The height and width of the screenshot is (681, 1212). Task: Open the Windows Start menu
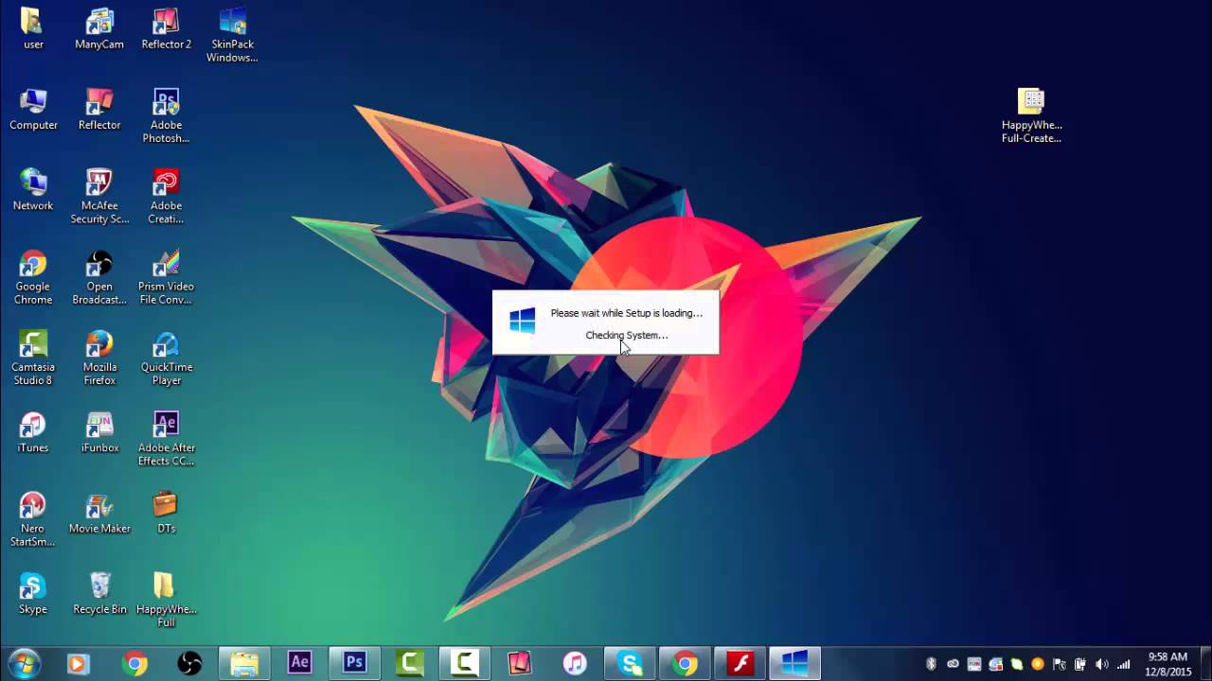pyautogui.click(x=23, y=663)
